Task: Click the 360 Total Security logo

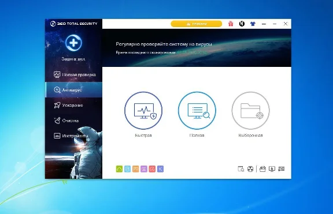Action: pos(73,24)
